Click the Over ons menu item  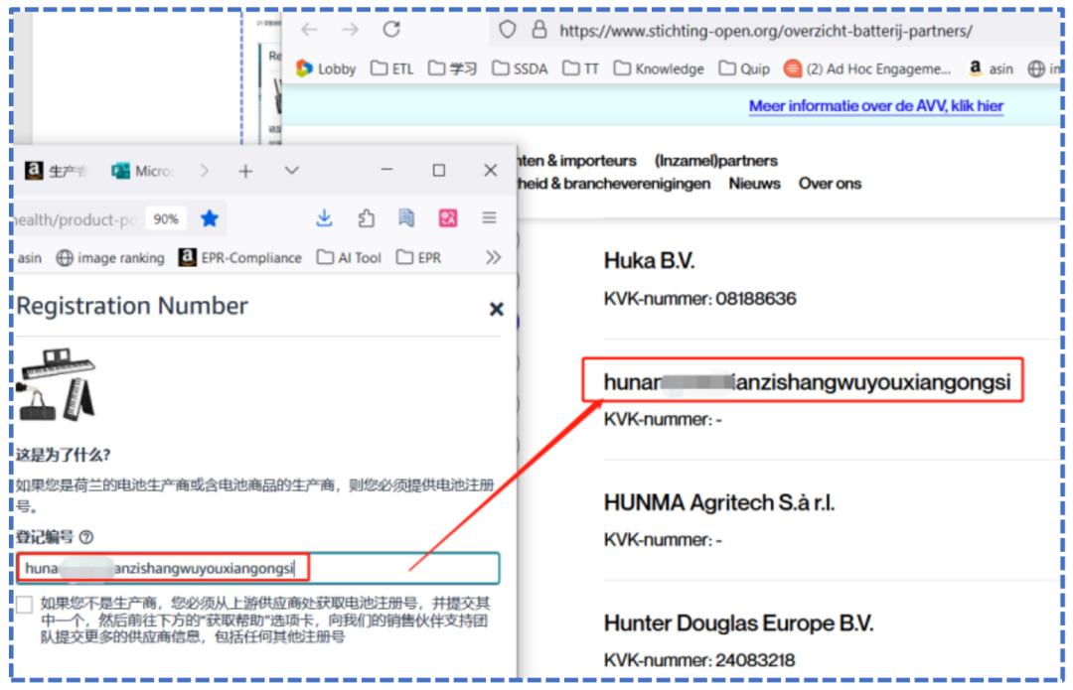pos(830,184)
